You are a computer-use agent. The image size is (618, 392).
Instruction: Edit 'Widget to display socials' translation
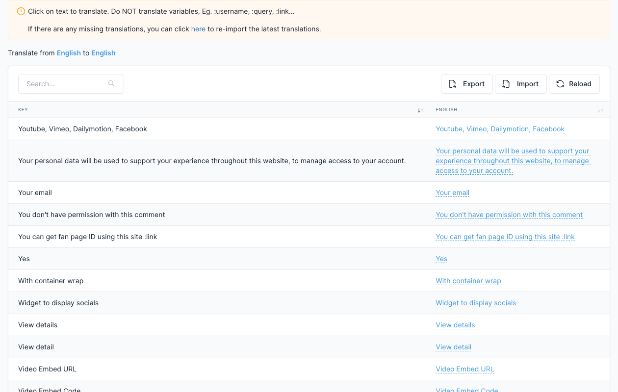[476, 303]
